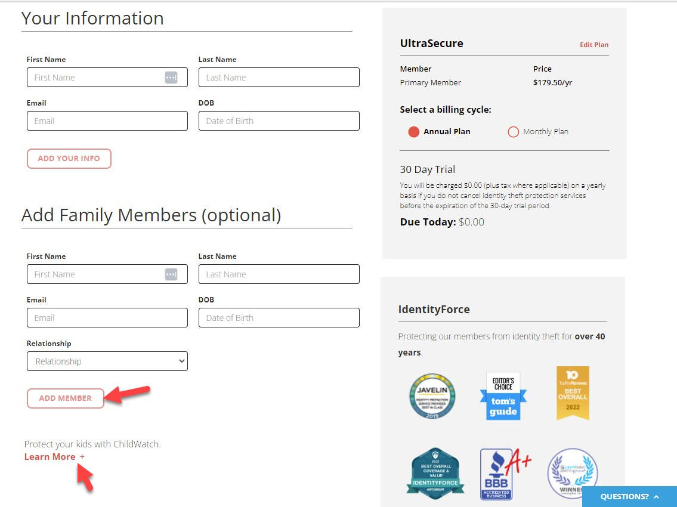
Task: Focus the family member Email field
Action: 107,318
